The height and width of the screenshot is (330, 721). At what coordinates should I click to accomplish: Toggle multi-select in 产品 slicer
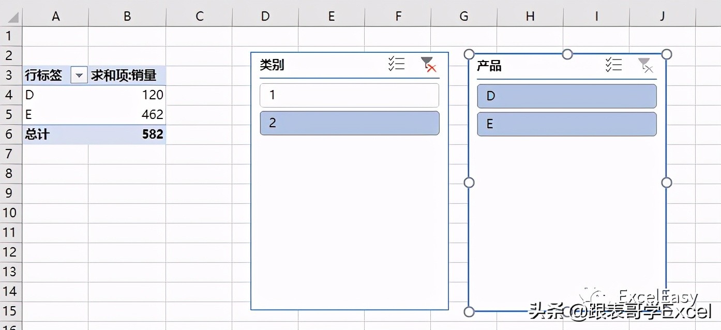click(x=613, y=65)
